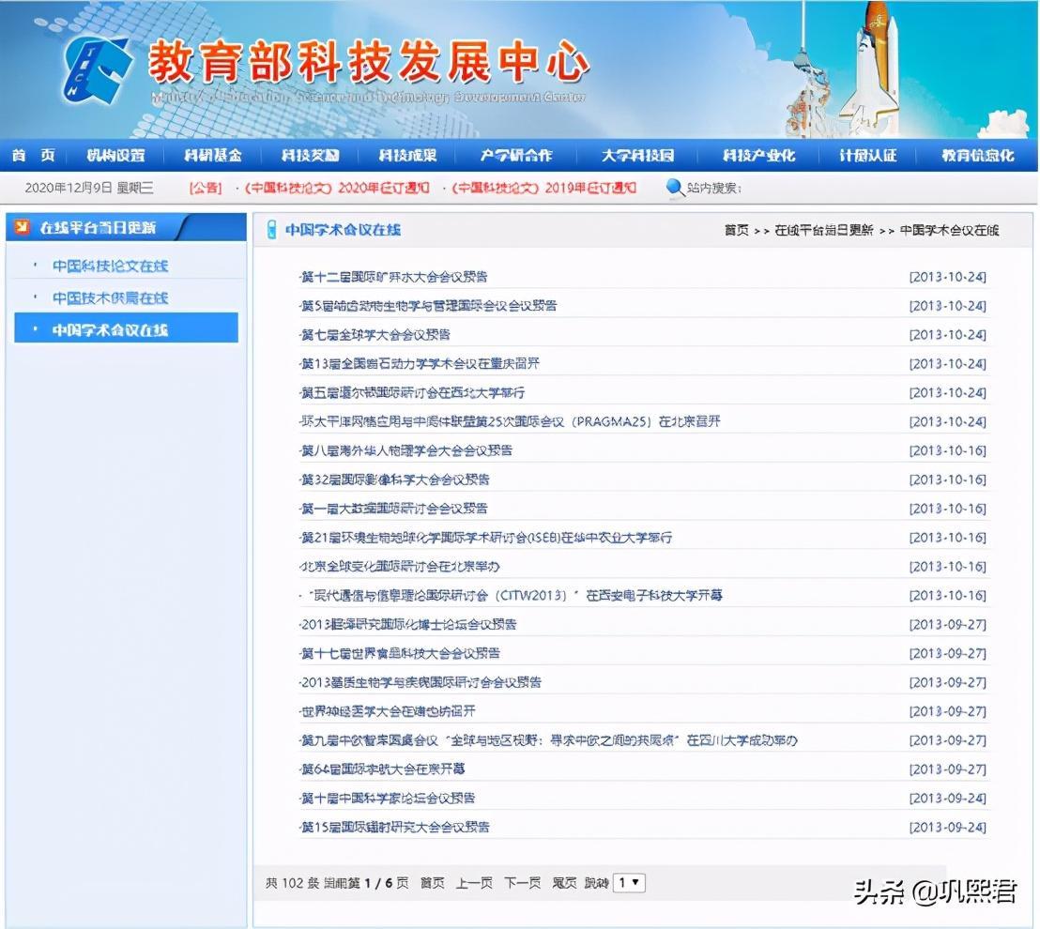Viewport: 1040px width, 929px height.
Task: Open the 第32届 conference announcement link
Action: coord(395,480)
